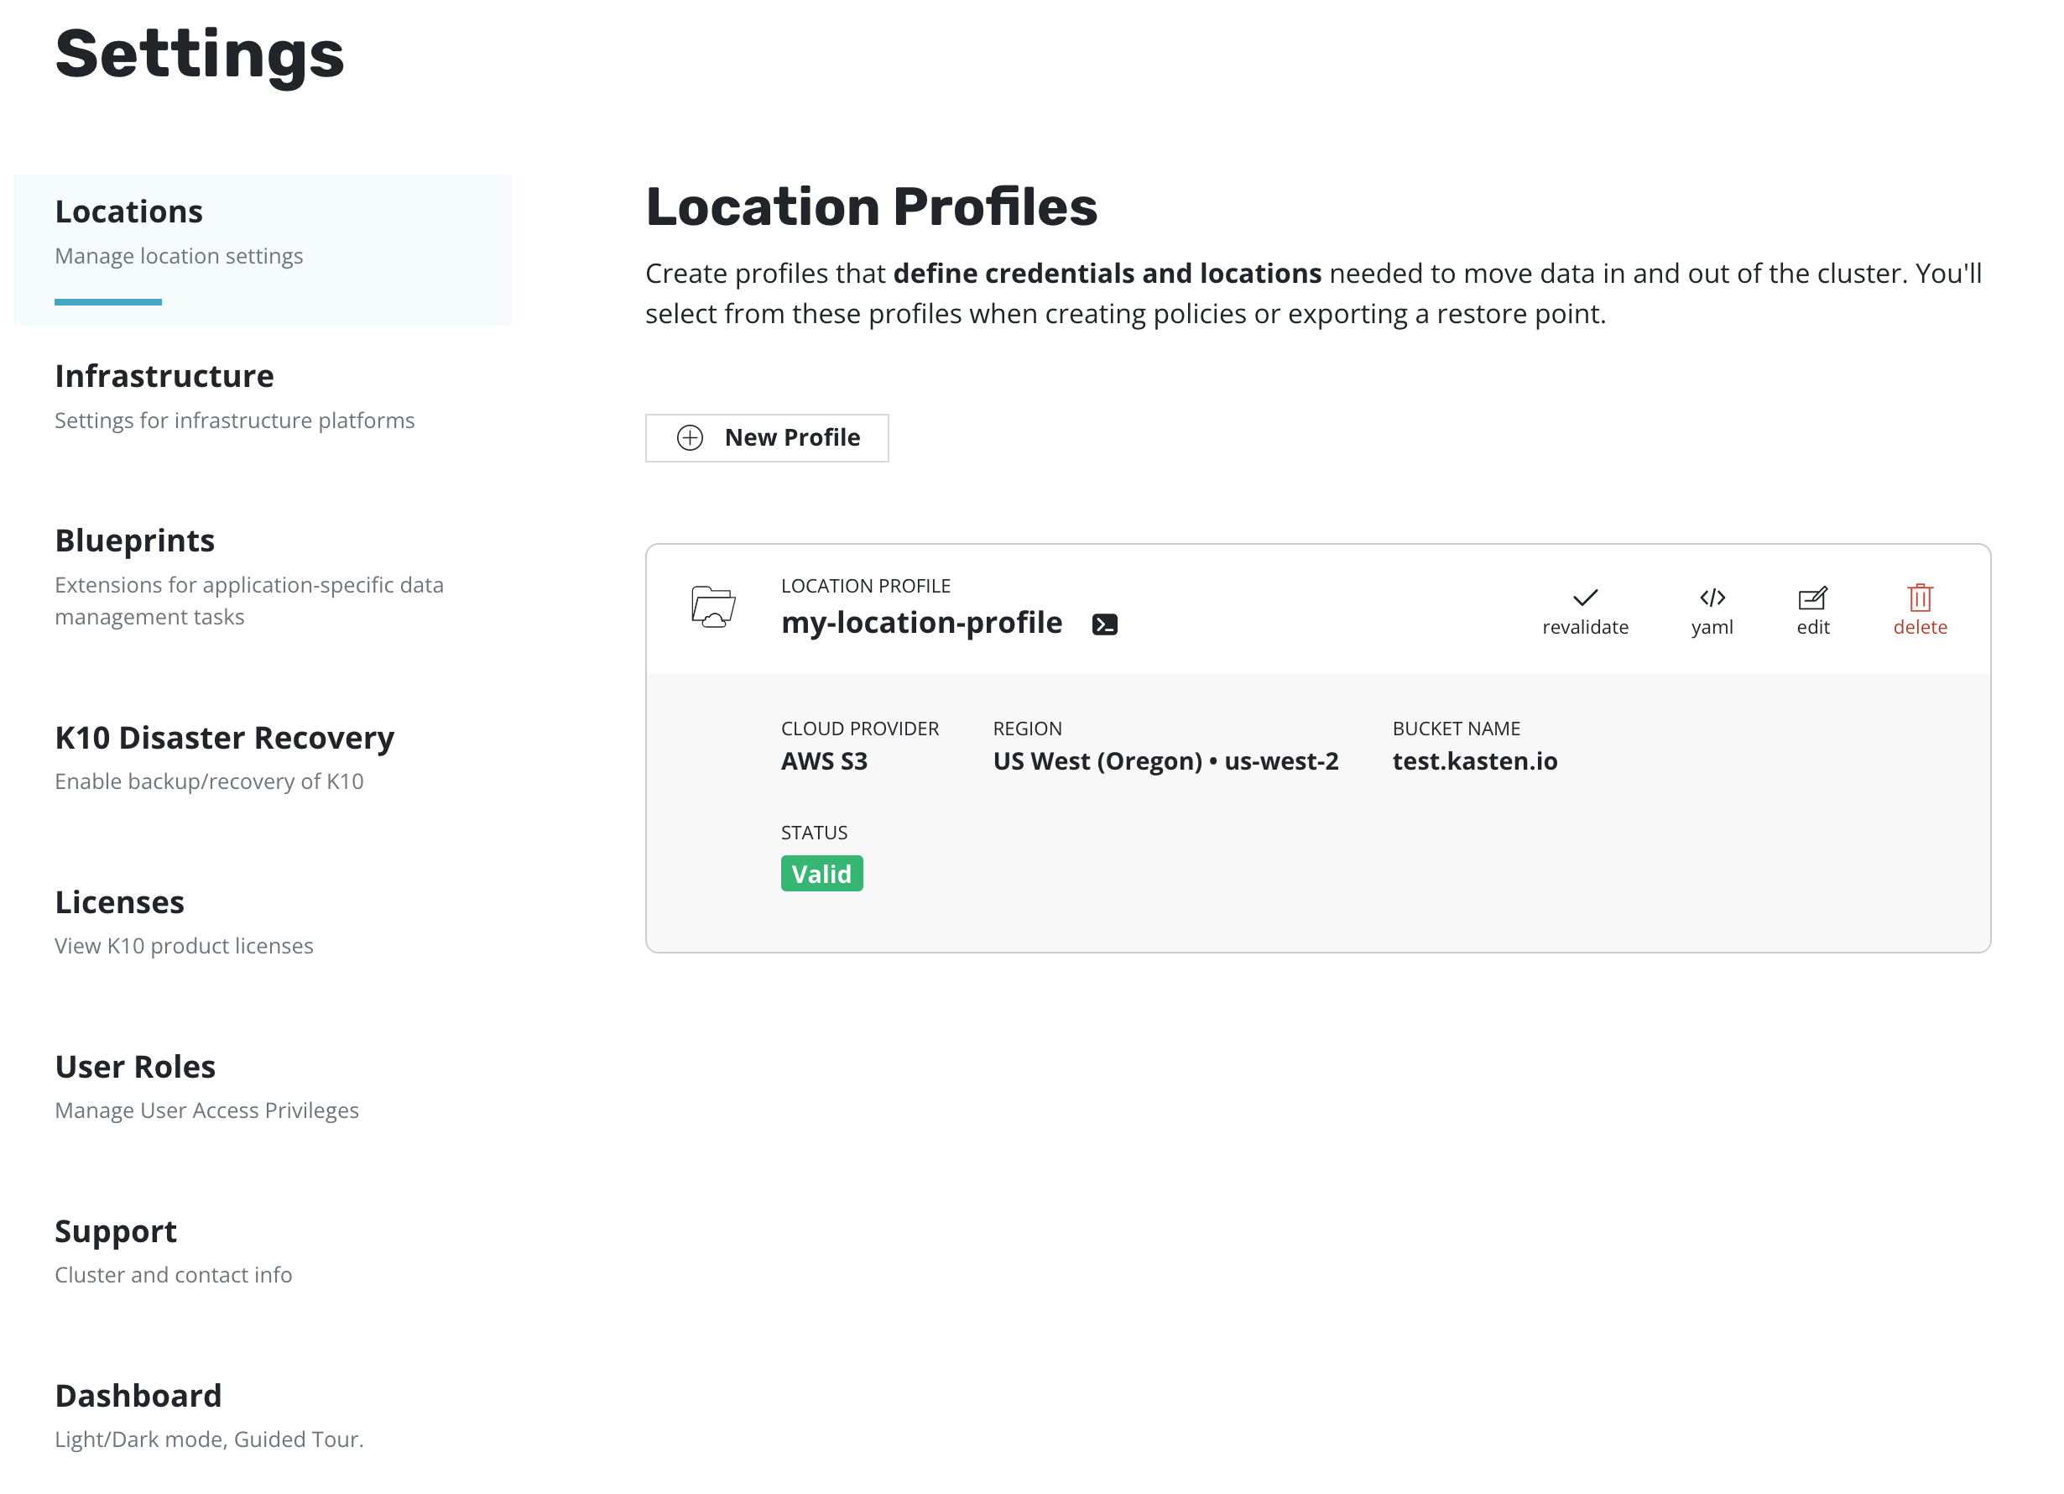Click the Location Profiles heading

coord(871,206)
